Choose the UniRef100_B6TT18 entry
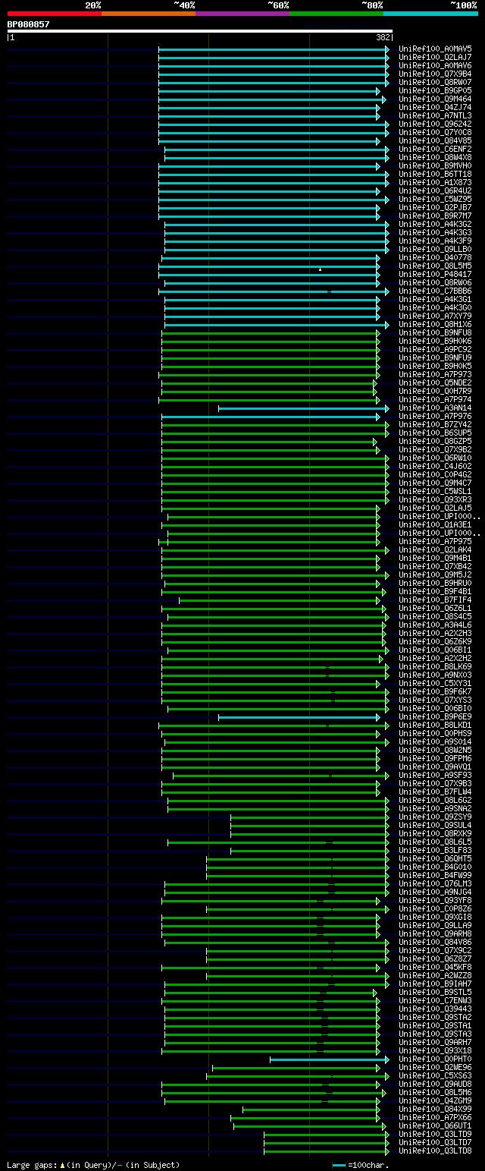The width and height of the screenshot is (485, 1171). pyautogui.click(x=435, y=174)
